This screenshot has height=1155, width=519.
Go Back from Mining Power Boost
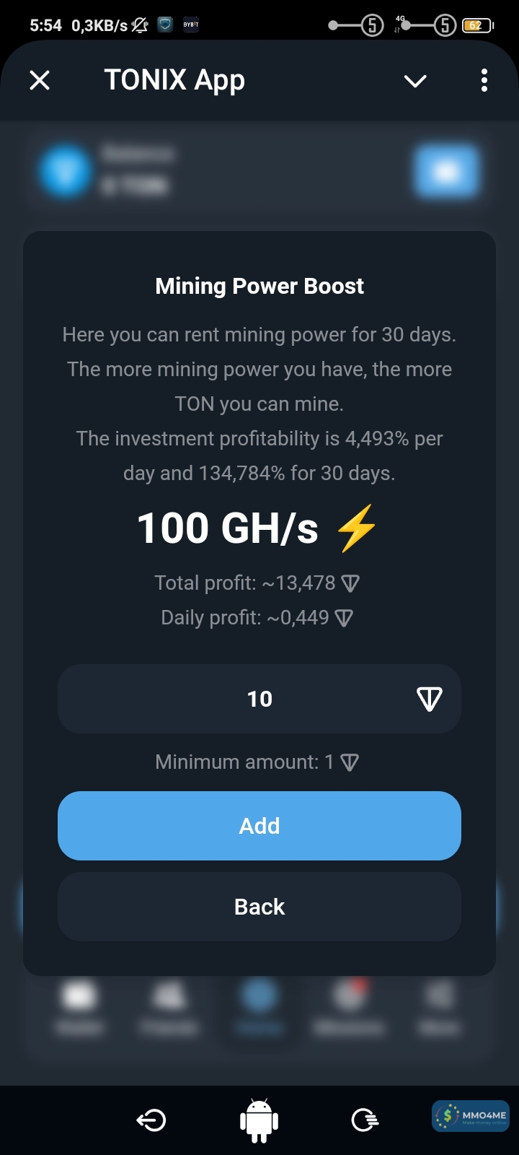259,907
